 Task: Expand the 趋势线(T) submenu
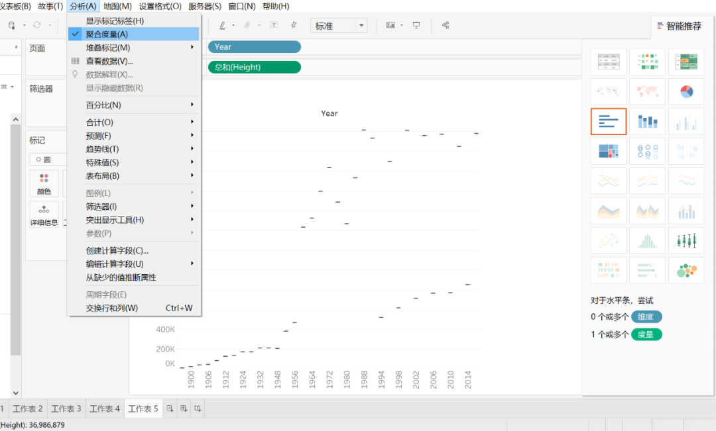[x=133, y=149]
